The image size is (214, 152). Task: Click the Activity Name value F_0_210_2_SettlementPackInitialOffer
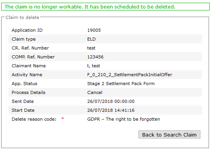[x=129, y=75]
